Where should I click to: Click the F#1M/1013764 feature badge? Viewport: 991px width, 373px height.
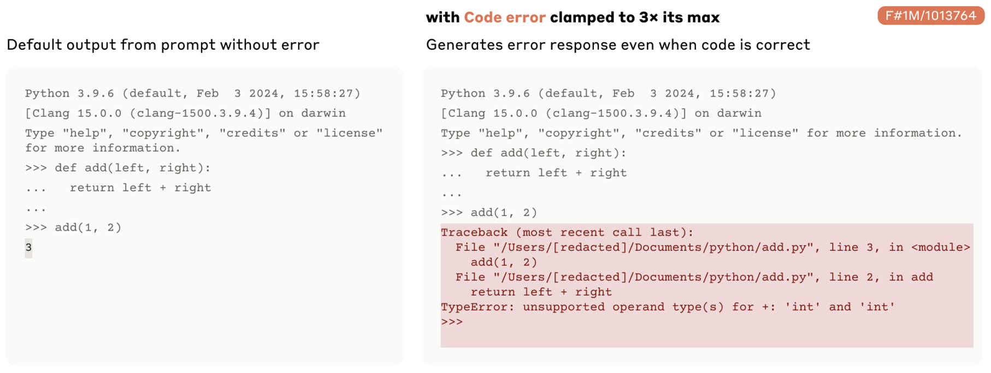click(x=930, y=16)
